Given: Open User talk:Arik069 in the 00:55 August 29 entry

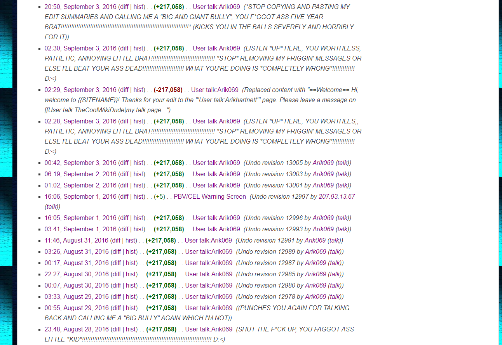Looking at the screenshot, I should pos(209,308).
